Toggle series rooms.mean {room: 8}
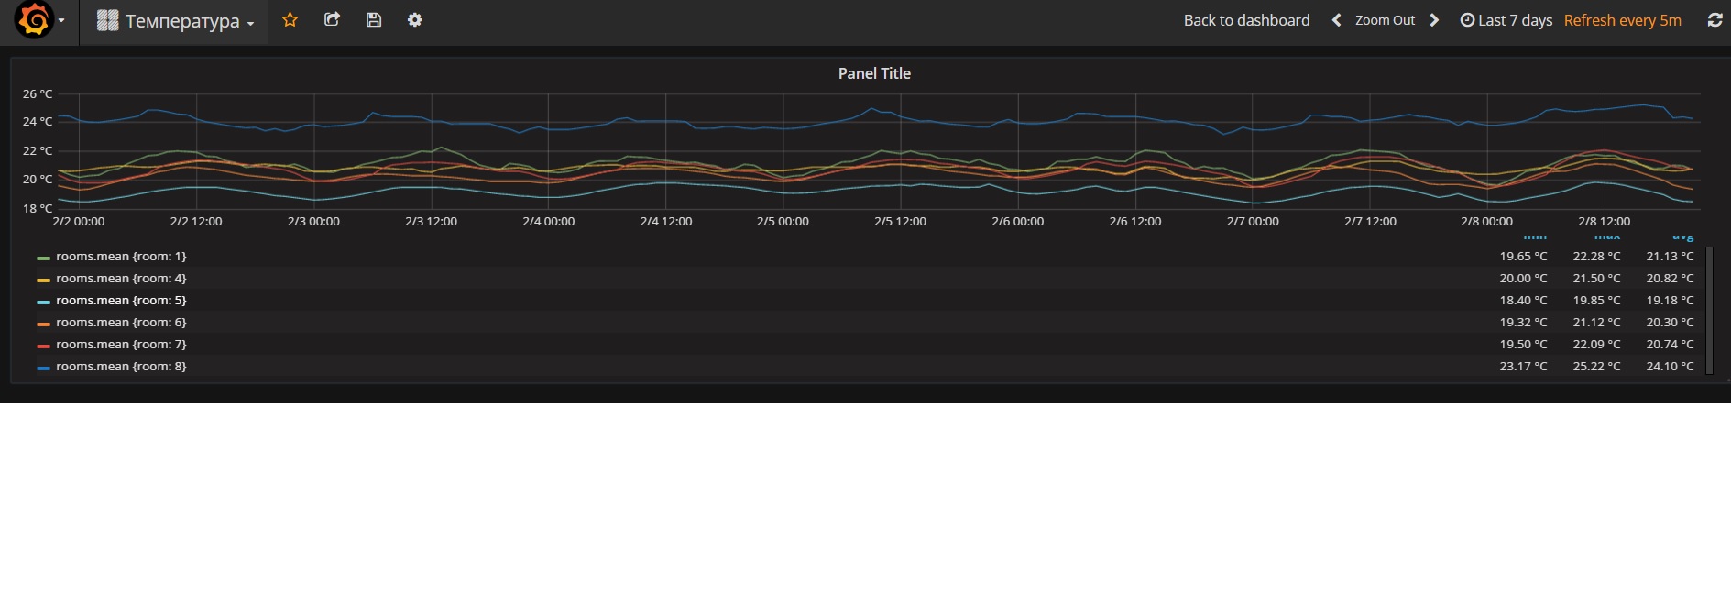Image resolution: width=1731 pixels, height=594 pixels. pos(121,367)
